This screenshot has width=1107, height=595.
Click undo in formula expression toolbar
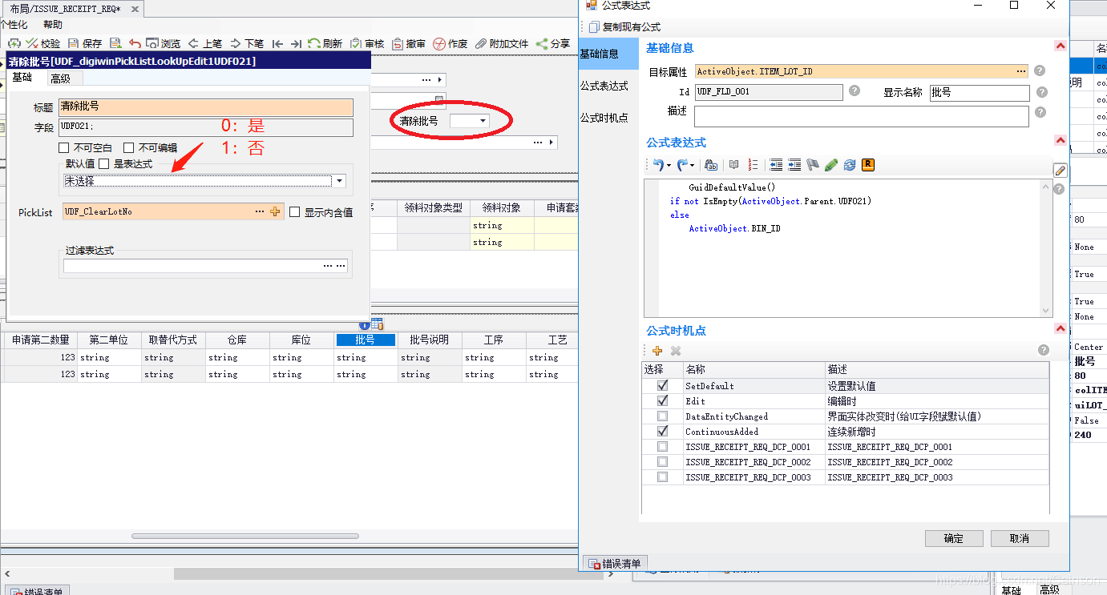[x=657, y=165]
